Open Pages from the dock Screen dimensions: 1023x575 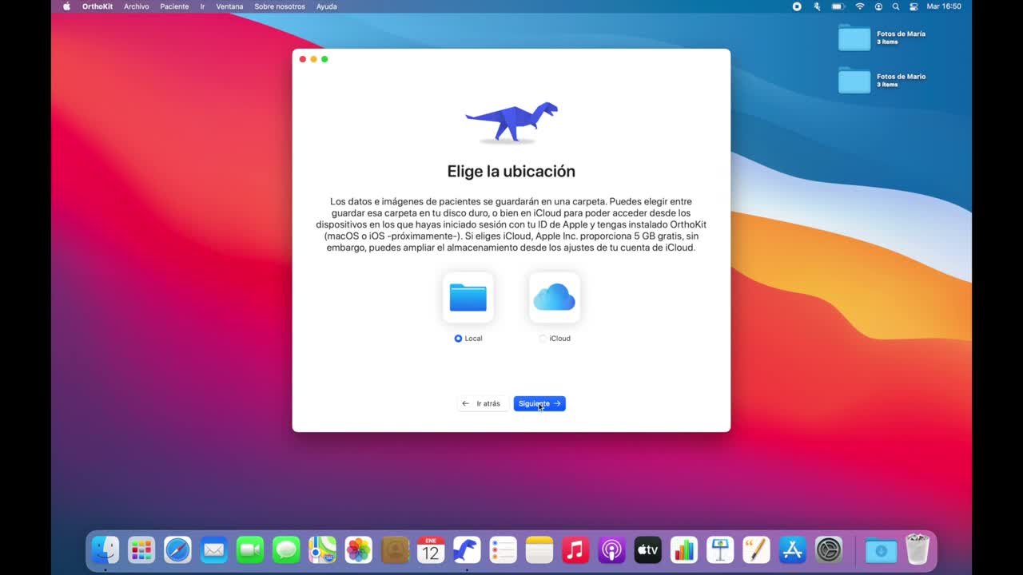pyautogui.click(x=756, y=550)
